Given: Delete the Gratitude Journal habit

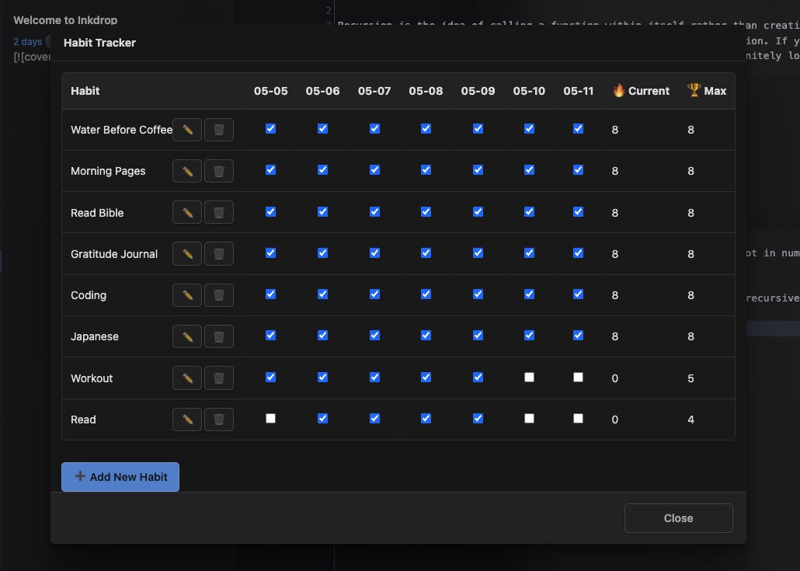Looking at the screenshot, I should tap(219, 253).
